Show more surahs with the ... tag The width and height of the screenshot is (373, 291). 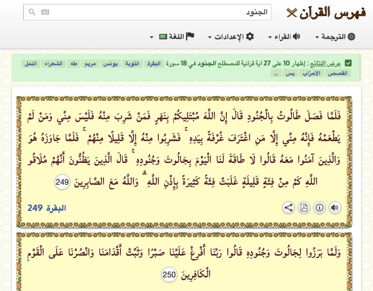coord(276,73)
